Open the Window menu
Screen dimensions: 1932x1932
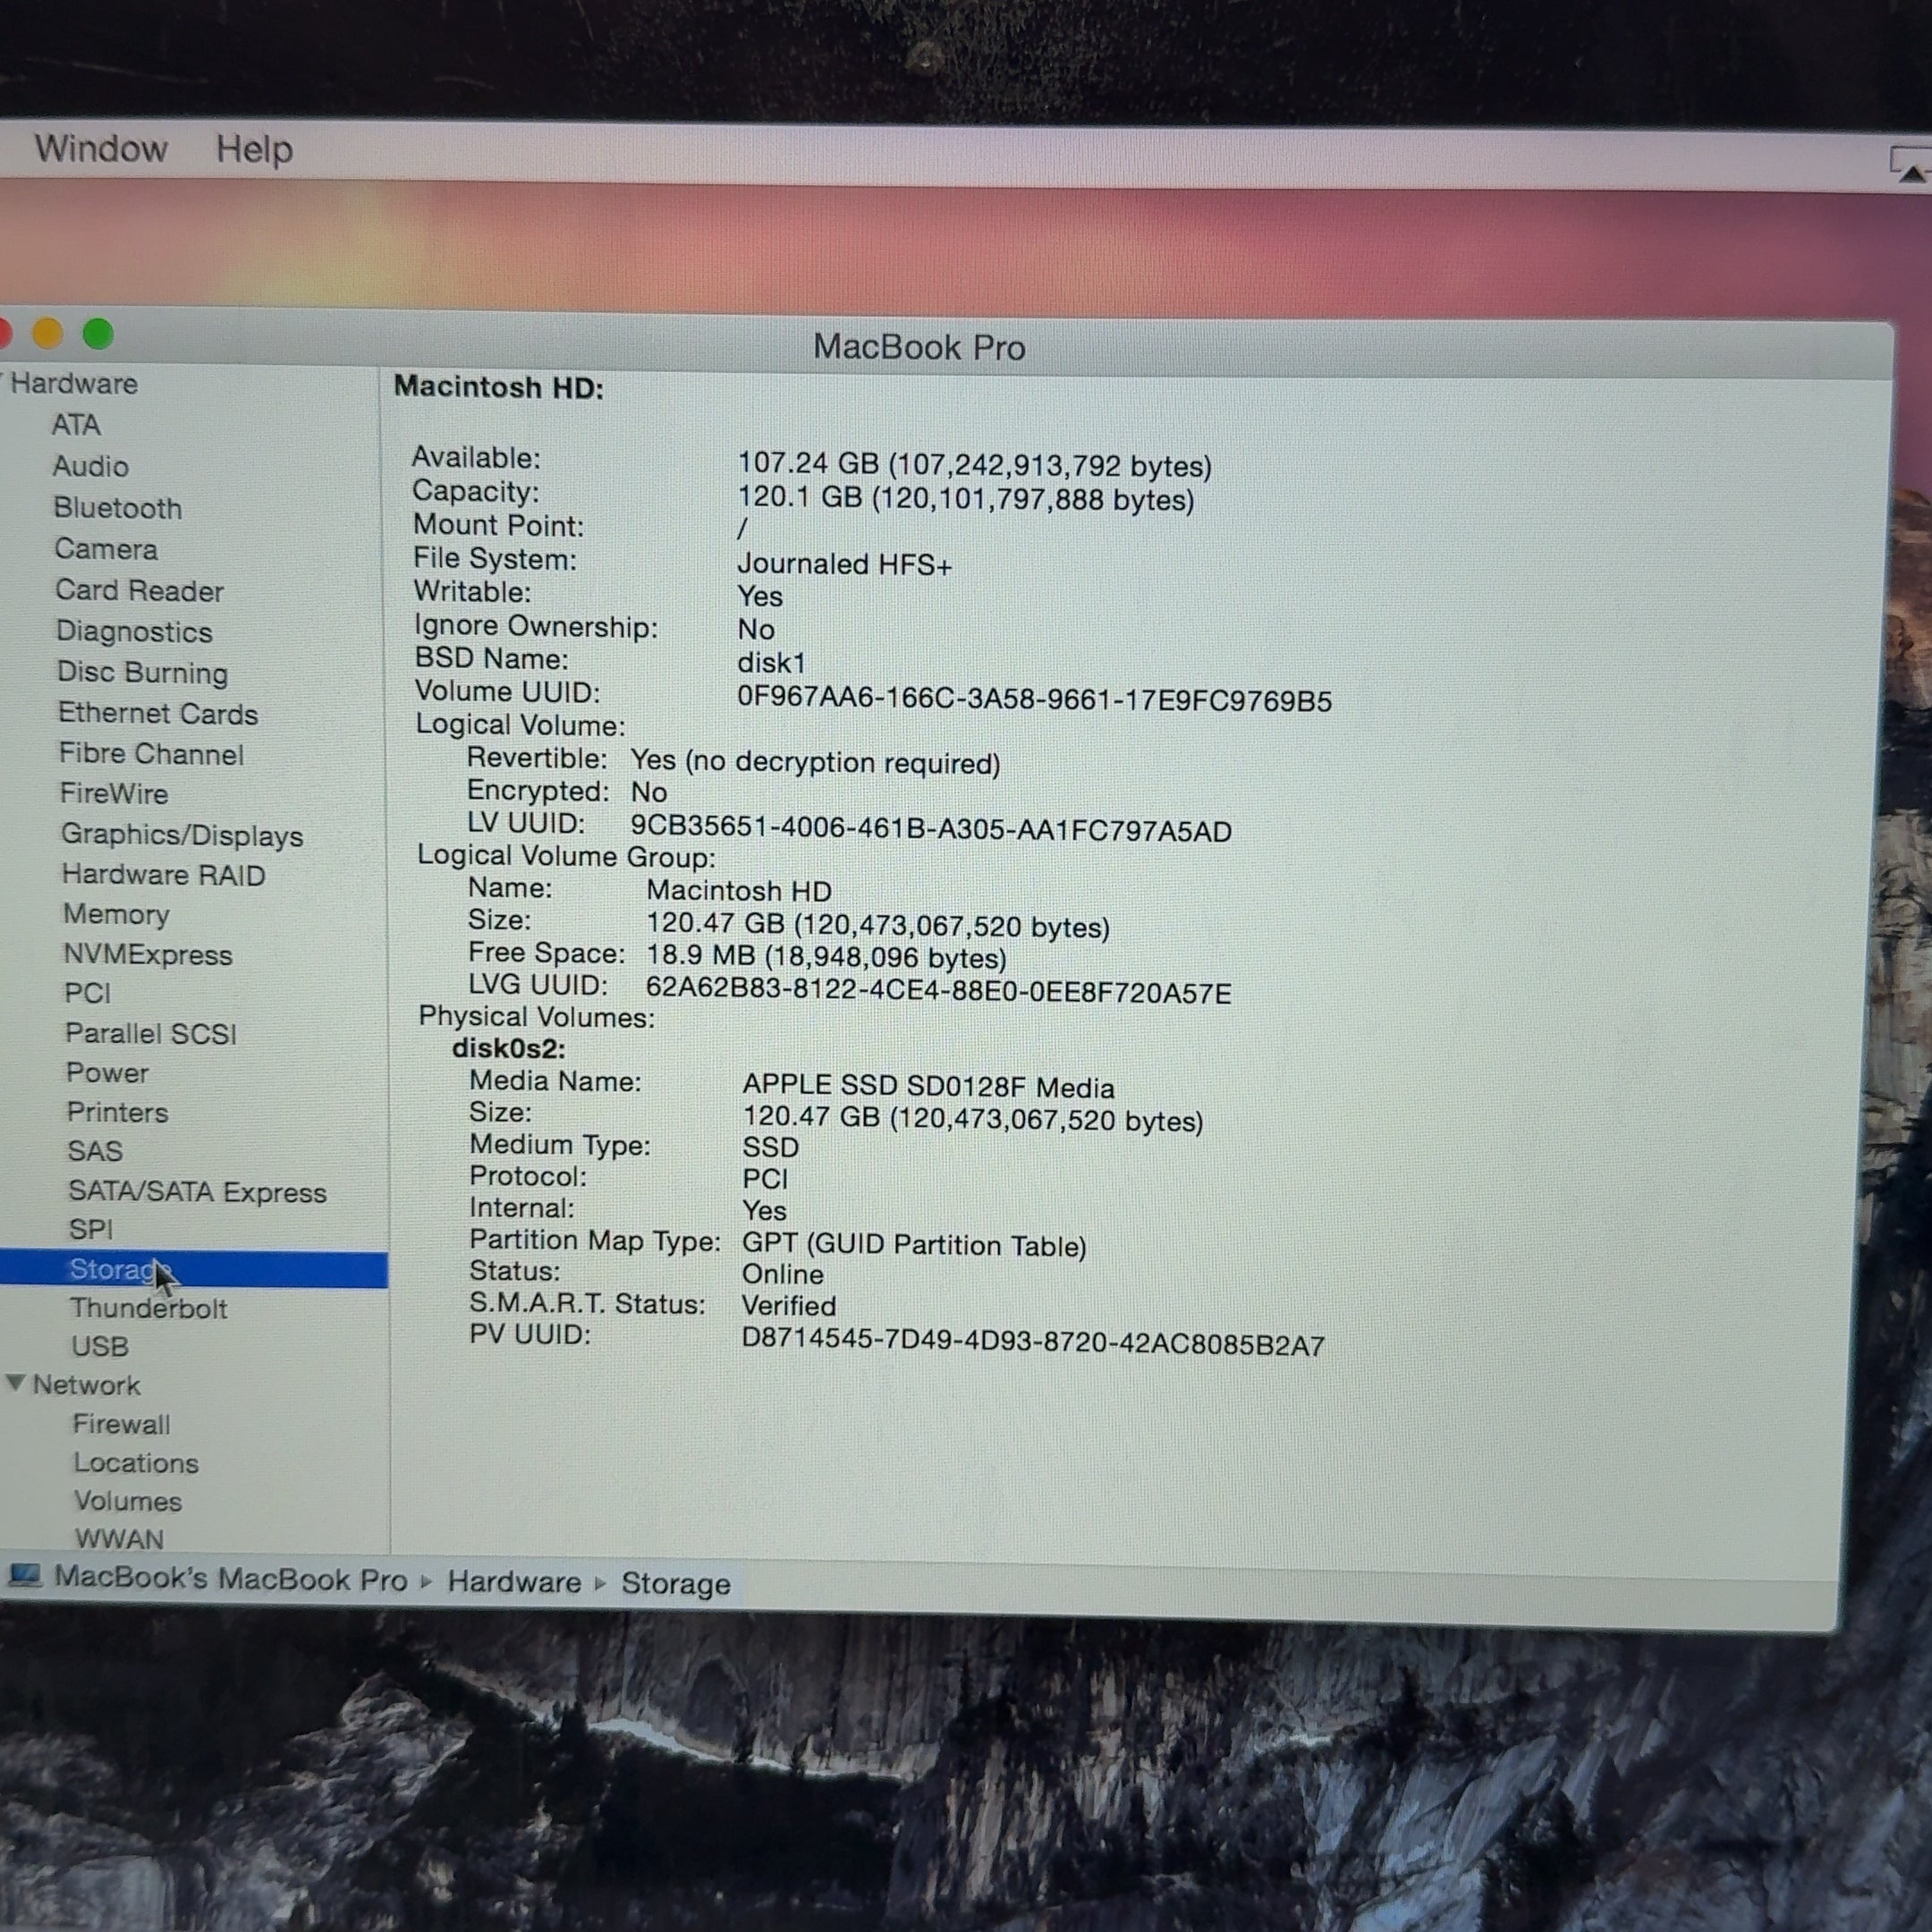(101, 149)
